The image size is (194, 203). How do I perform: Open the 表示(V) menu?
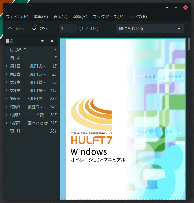pyautogui.click(x=60, y=17)
